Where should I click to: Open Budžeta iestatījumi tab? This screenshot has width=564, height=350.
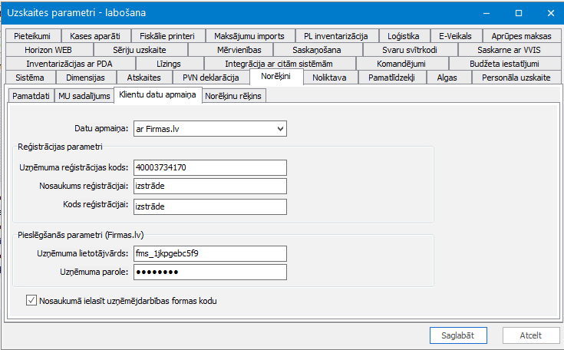[x=505, y=64]
